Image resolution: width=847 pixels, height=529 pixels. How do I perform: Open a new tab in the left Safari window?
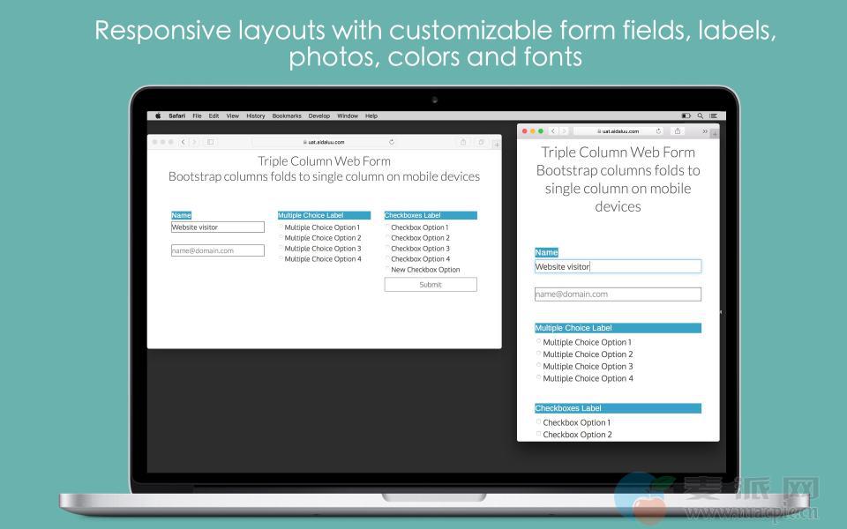coord(496,144)
